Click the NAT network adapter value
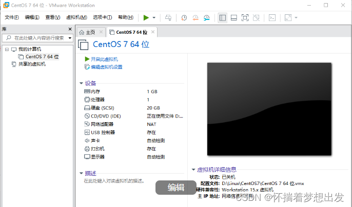Viewport: 352px width, 207px height. (151, 124)
